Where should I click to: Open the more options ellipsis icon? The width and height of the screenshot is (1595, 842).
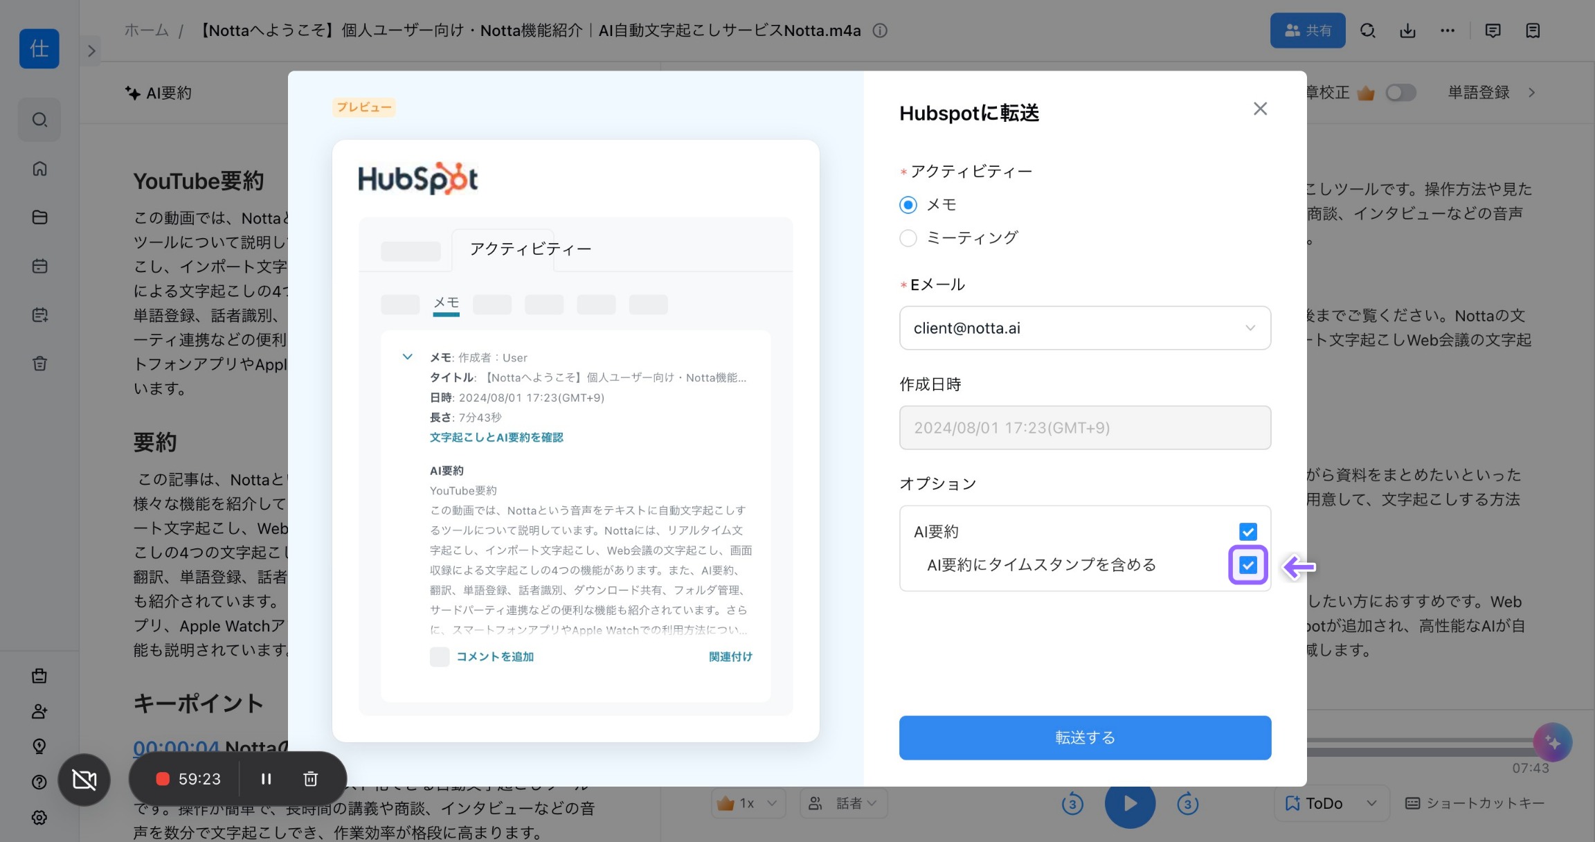1448,30
